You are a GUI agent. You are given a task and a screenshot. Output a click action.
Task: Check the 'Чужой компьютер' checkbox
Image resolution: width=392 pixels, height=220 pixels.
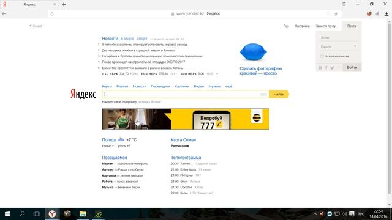[x=322, y=56]
